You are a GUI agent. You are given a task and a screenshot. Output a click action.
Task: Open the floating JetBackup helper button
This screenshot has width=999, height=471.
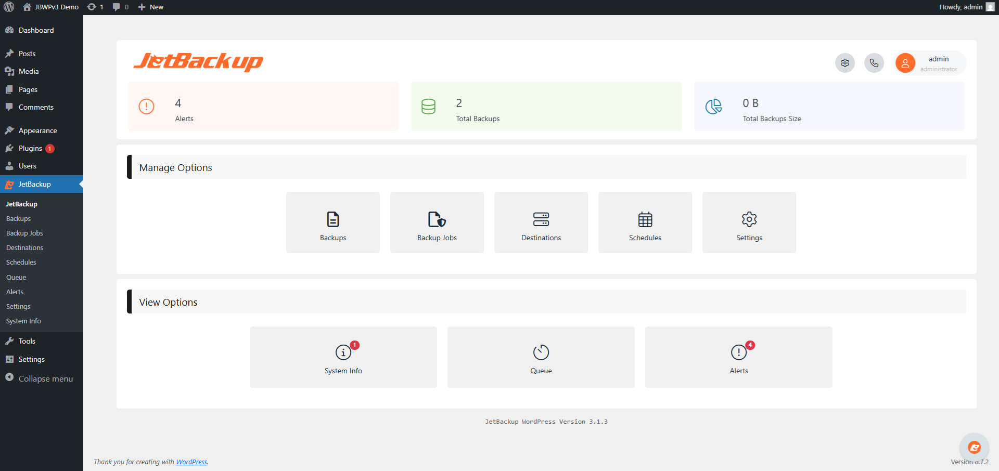(x=974, y=447)
